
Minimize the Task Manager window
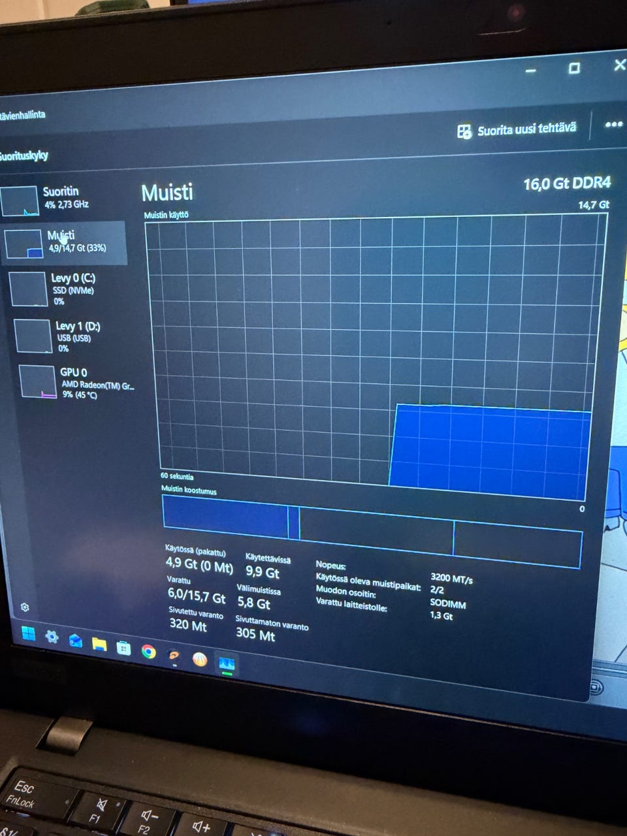(530, 70)
